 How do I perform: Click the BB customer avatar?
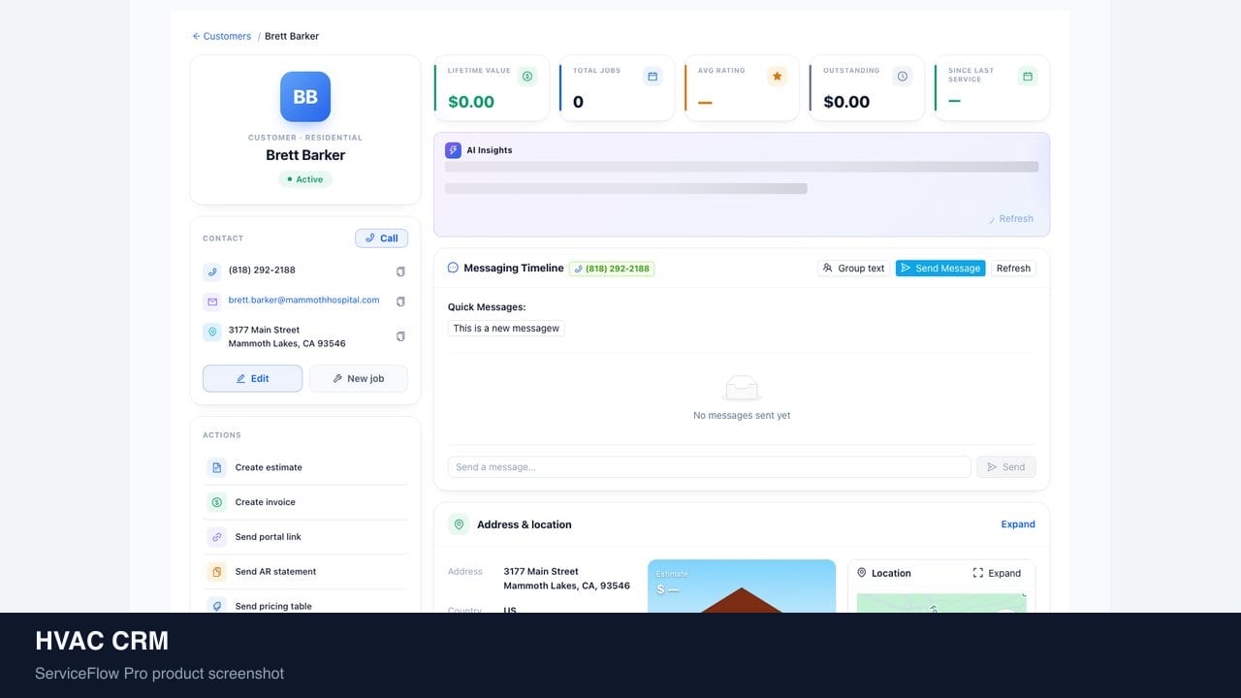pyautogui.click(x=305, y=97)
